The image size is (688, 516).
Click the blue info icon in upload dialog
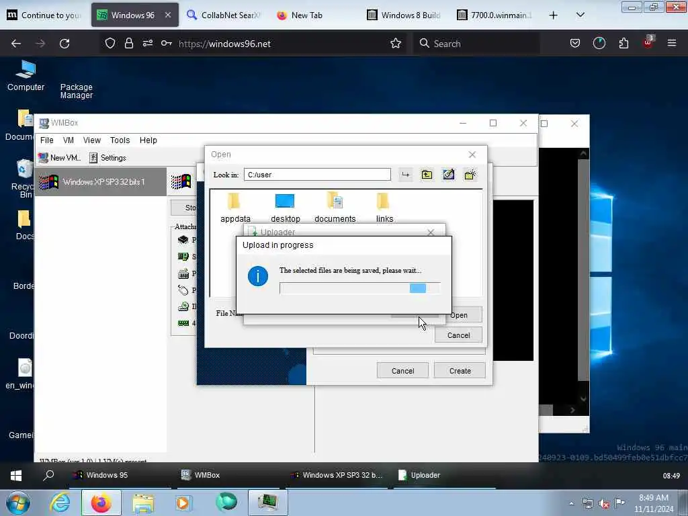coord(258,276)
